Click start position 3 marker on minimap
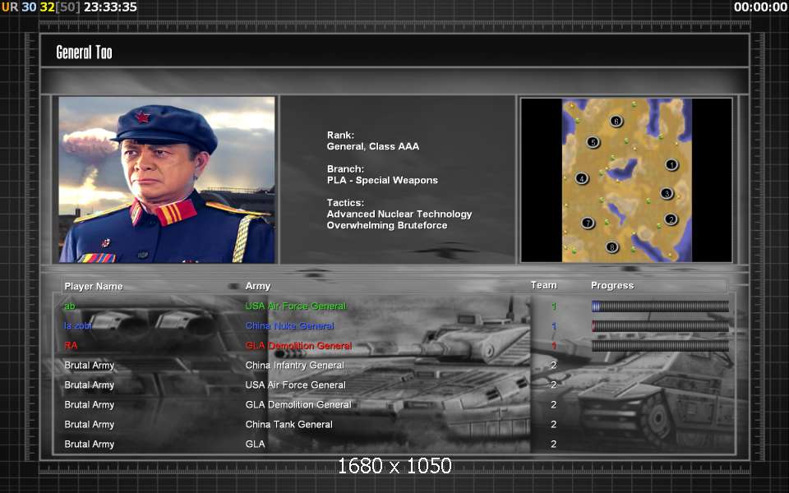 (667, 194)
